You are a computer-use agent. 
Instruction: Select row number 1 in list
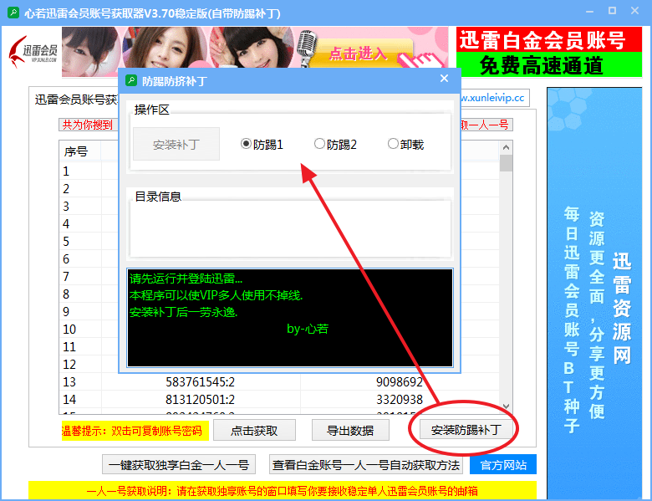coord(66,171)
